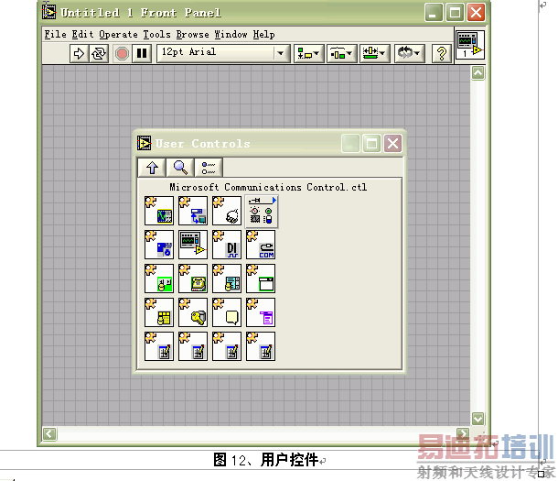Show Context Help with question mark
This screenshot has width=558, height=481.
pos(441,54)
